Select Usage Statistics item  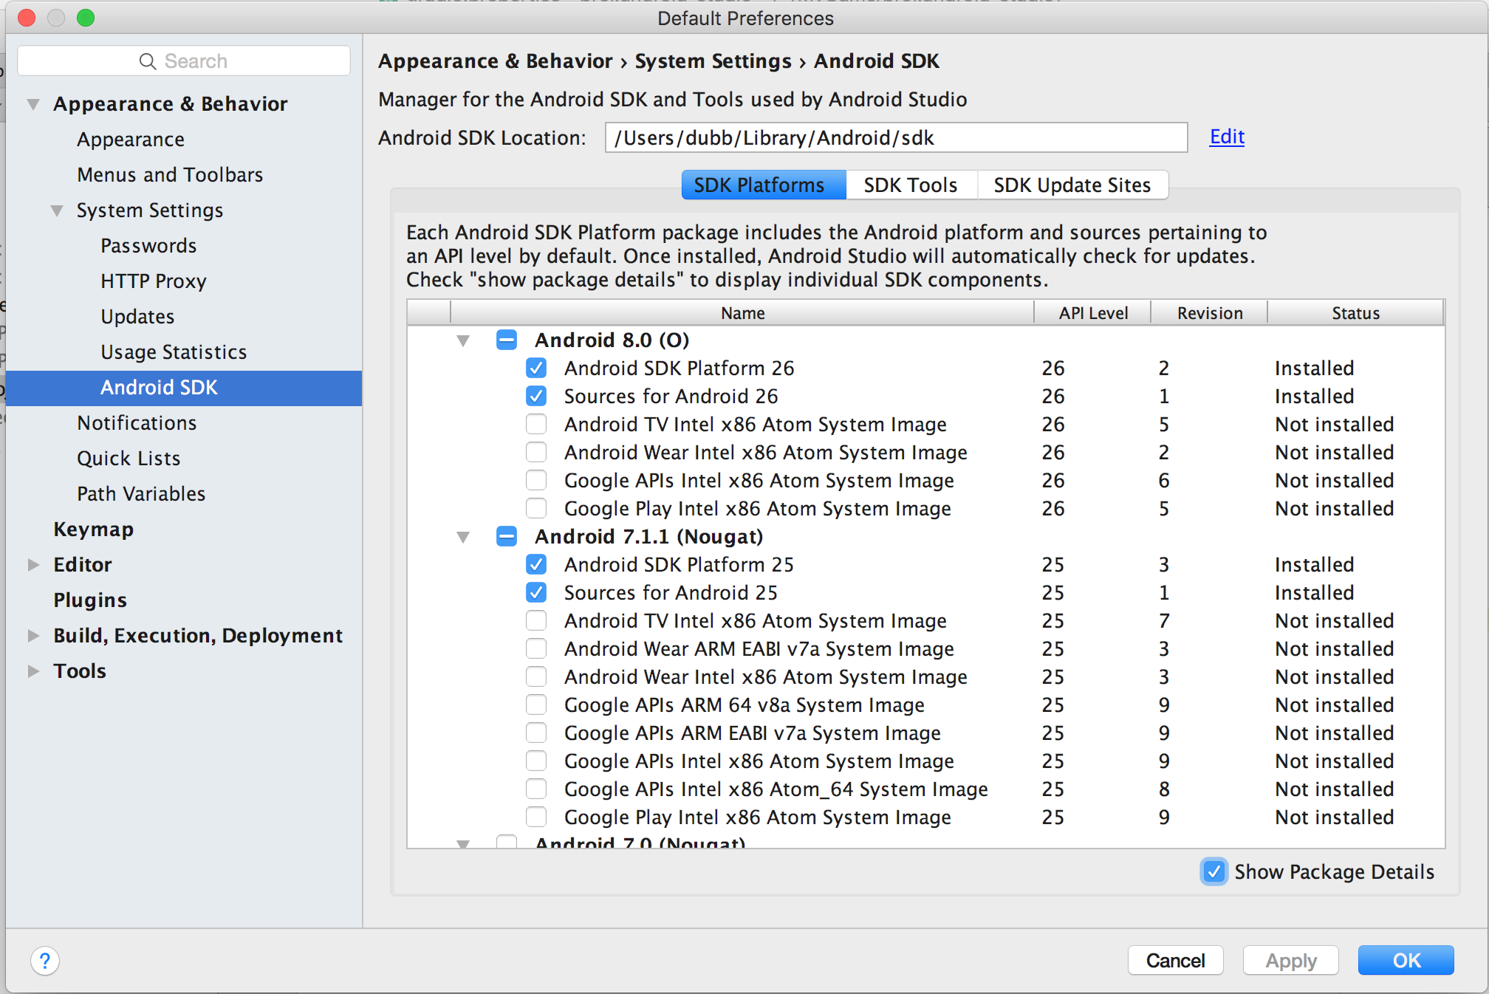(174, 352)
